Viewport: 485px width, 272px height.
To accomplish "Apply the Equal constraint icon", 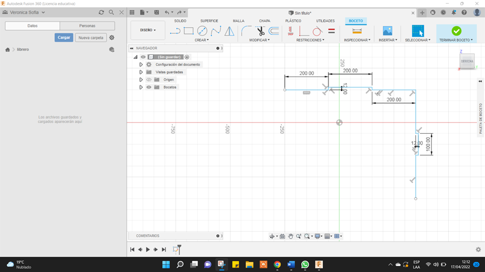I will tap(331, 31).
